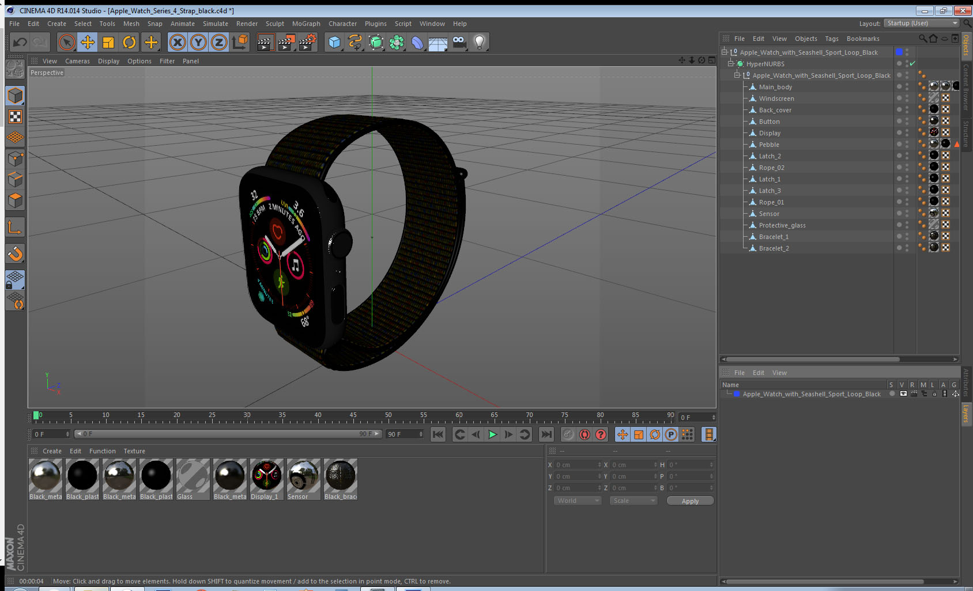The width and height of the screenshot is (973, 591).
Task: Open the Scale mode dropdown
Action: 633,501
